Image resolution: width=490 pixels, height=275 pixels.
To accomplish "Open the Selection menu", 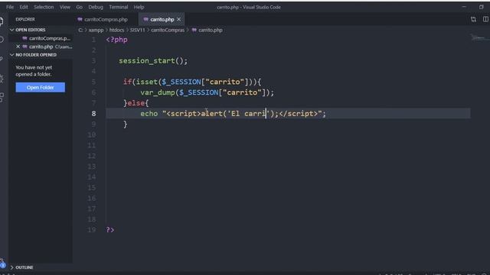I will click(44, 7).
